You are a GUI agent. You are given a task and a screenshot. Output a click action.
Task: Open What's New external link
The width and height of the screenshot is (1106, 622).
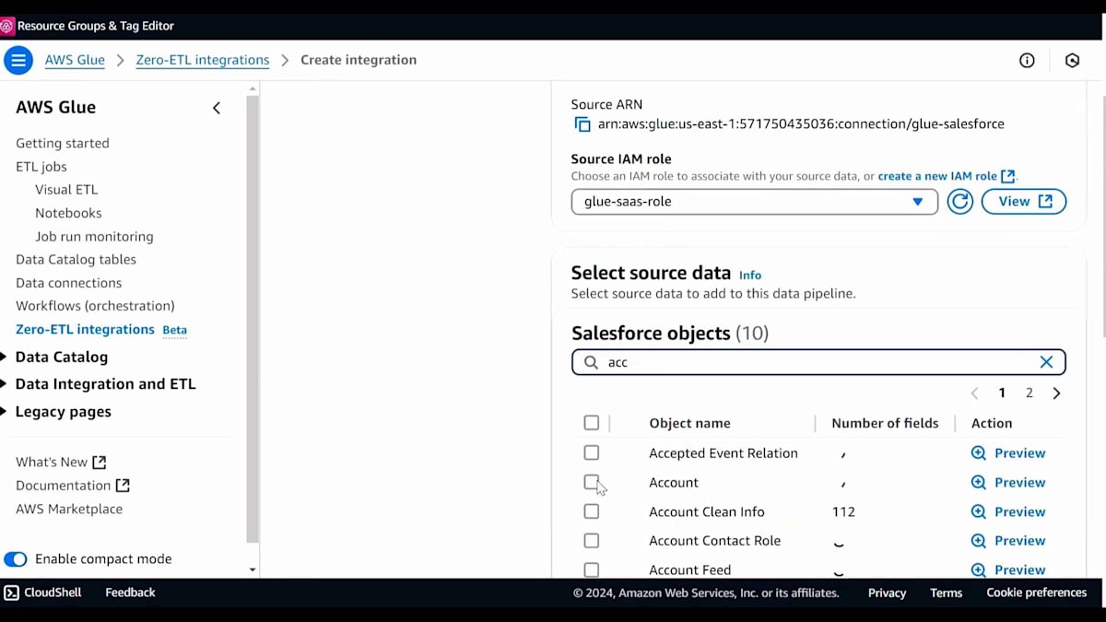point(61,462)
